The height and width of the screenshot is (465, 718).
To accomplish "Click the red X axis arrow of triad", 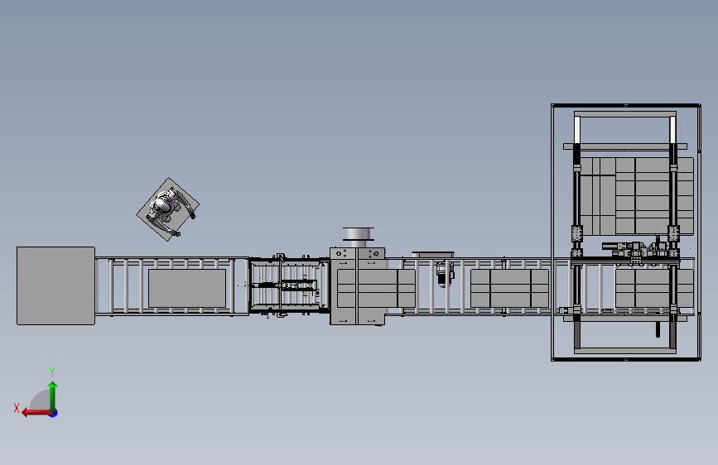I will [x=36, y=413].
